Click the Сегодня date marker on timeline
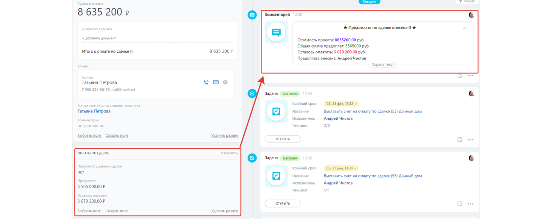 click(x=369, y=2)
